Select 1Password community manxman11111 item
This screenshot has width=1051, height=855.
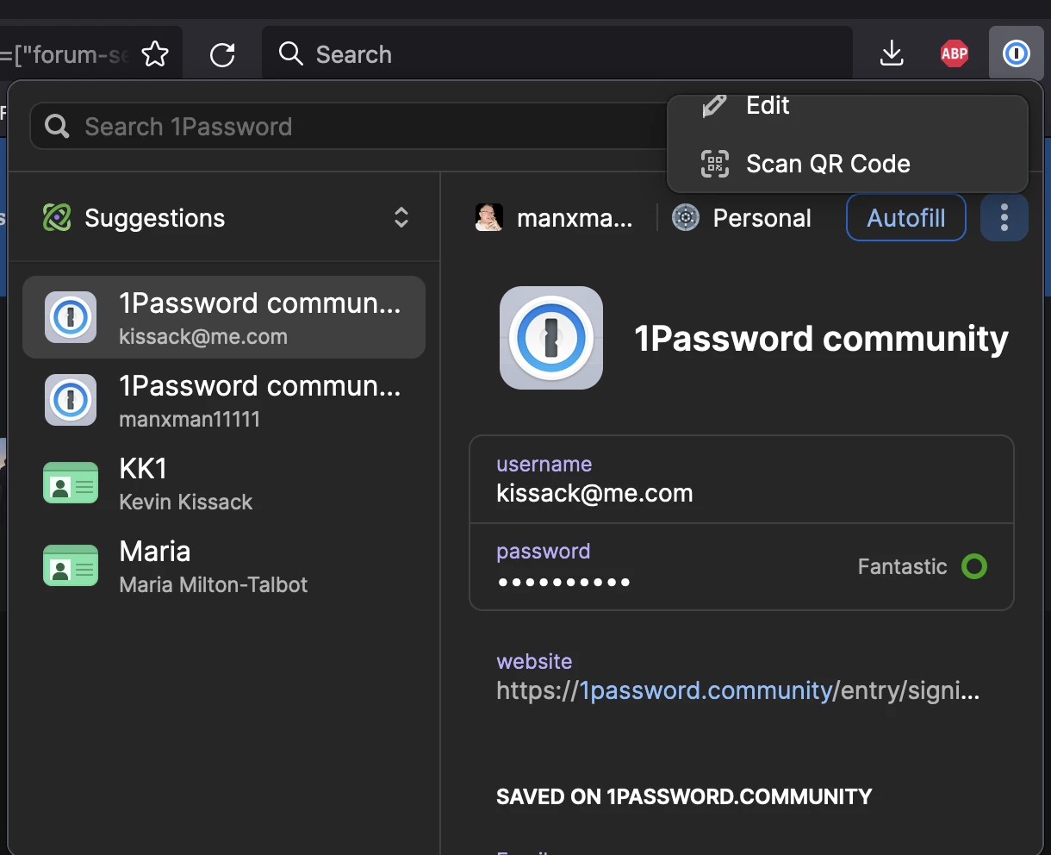(x=224, y=400)
